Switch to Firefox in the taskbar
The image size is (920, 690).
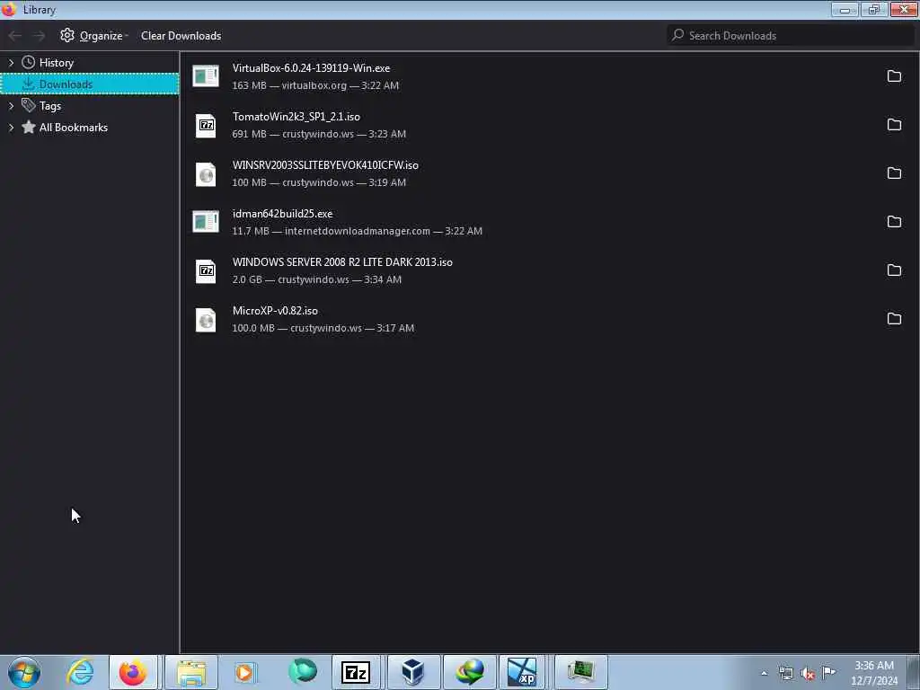click(x=133, y=672)
